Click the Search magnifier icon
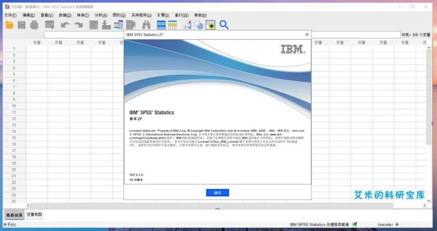Screen dimensions: 437x231 [224, 25]
